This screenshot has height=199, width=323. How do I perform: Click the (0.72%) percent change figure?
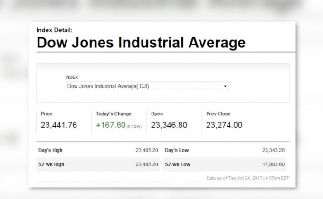(133, 127)
